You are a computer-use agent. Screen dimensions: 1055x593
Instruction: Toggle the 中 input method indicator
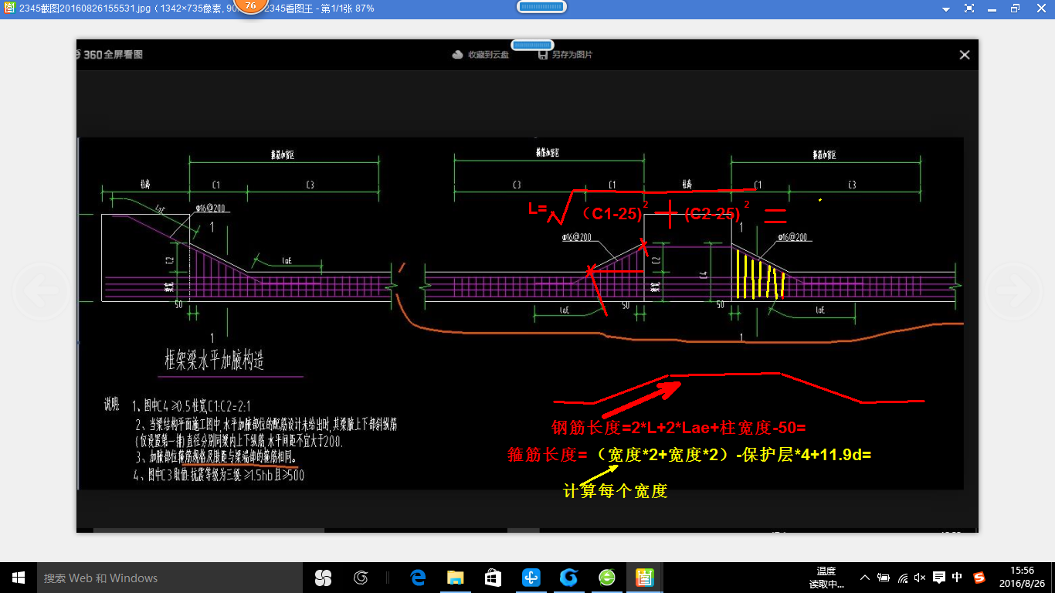click(958, 578)
